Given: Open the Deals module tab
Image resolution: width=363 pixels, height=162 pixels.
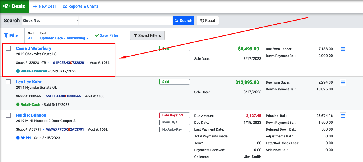Looking at the screenshot, I should [14, 6].
